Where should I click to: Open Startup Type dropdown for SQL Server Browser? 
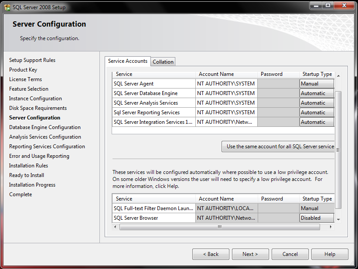tap(317, 218)
